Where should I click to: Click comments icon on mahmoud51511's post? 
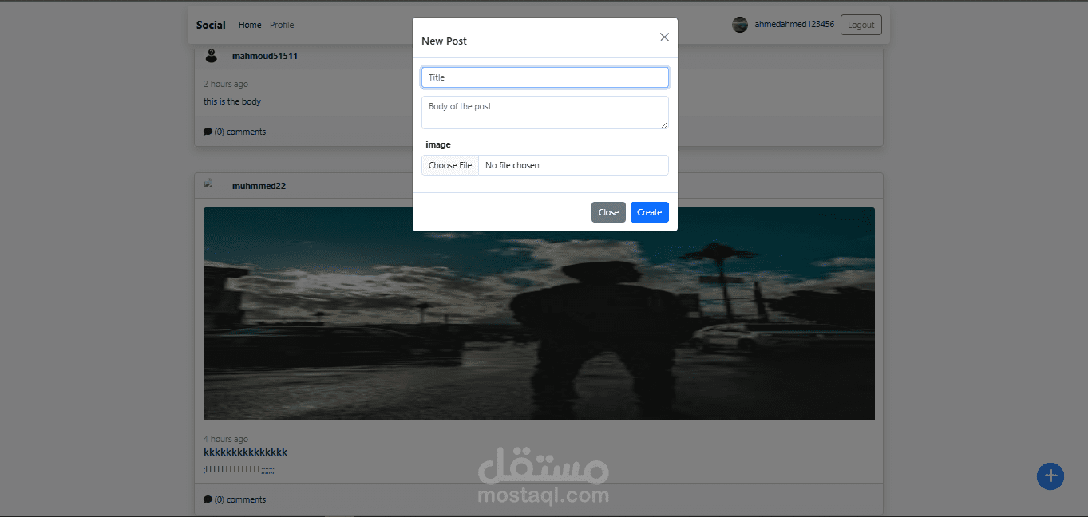click(x=208, y=132)
